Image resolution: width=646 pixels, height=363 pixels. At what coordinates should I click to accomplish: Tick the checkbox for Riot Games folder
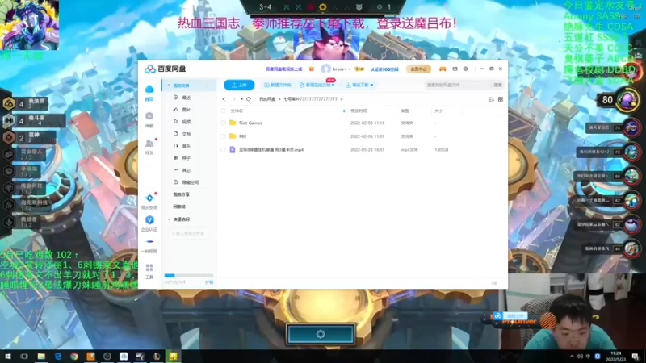click(x=224, y=123)
